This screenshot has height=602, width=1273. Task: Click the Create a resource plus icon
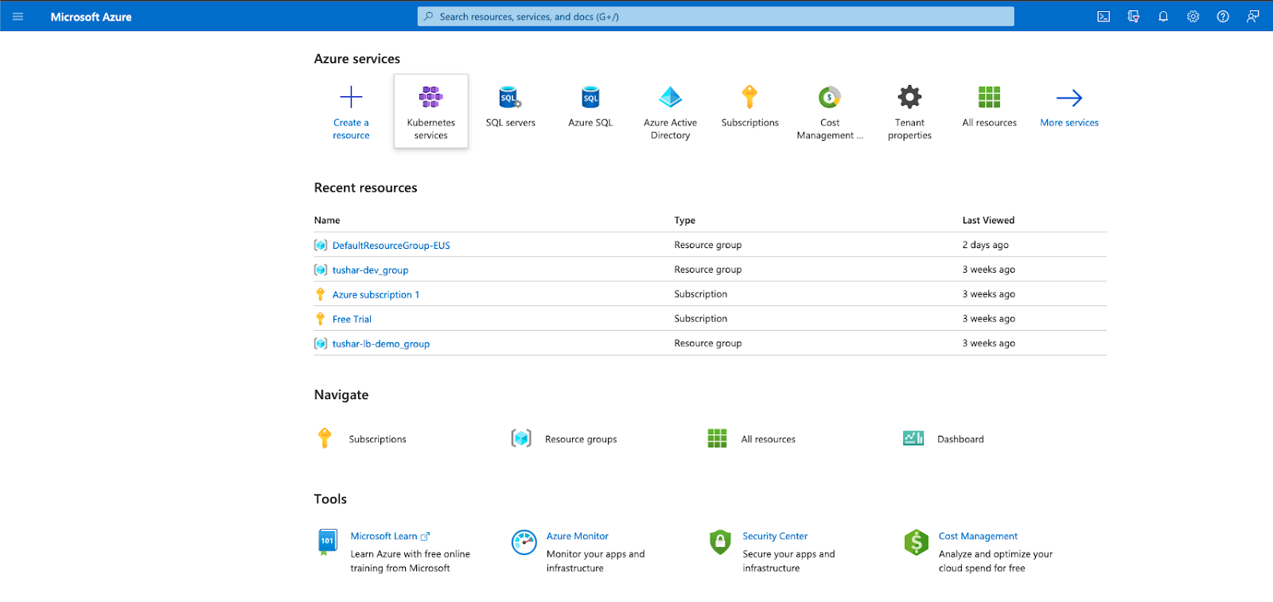(x=351, y=97)
